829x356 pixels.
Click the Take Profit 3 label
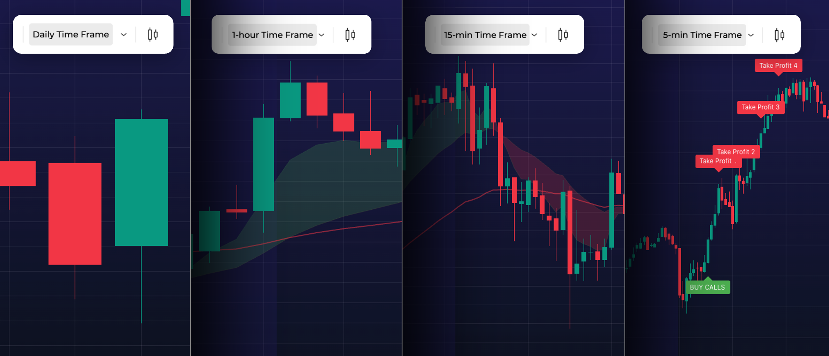point(760,107)
